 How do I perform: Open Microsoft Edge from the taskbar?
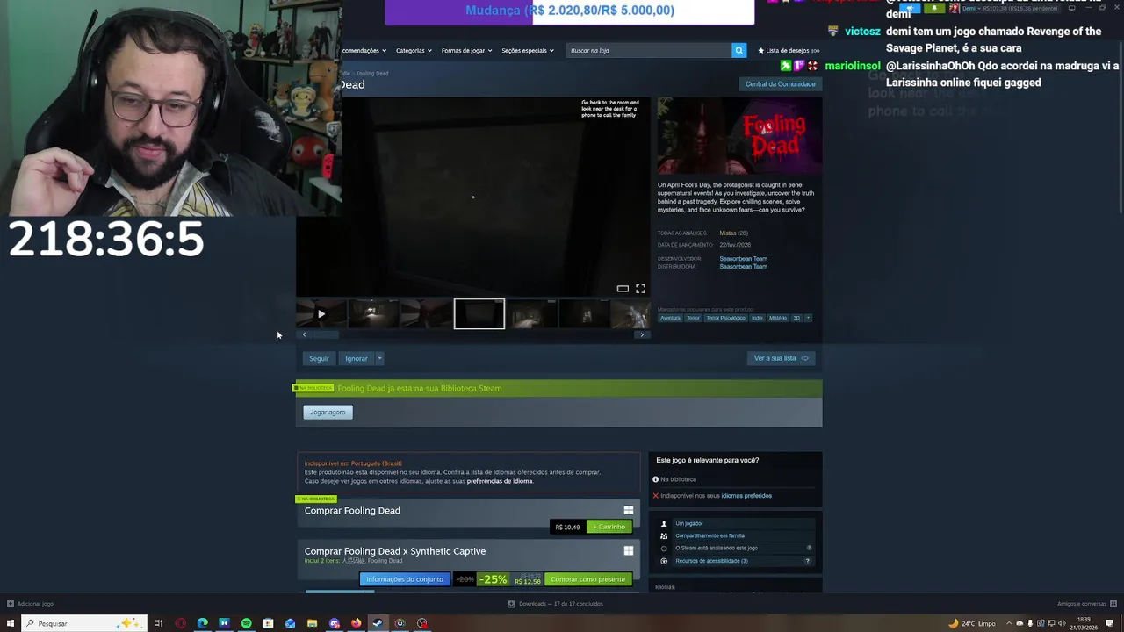(x=202, y=623)
